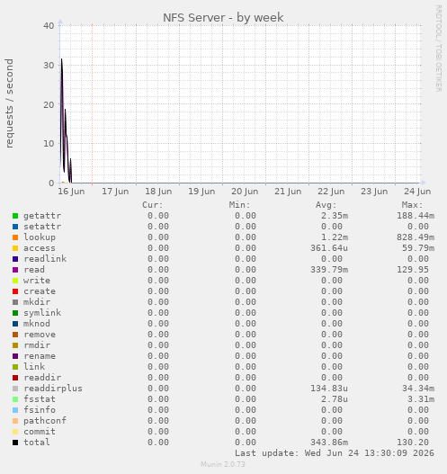This screenshot has height=474, width=447.
Task: Select the 'remove' legend label
Action: [x=40, y=335]
